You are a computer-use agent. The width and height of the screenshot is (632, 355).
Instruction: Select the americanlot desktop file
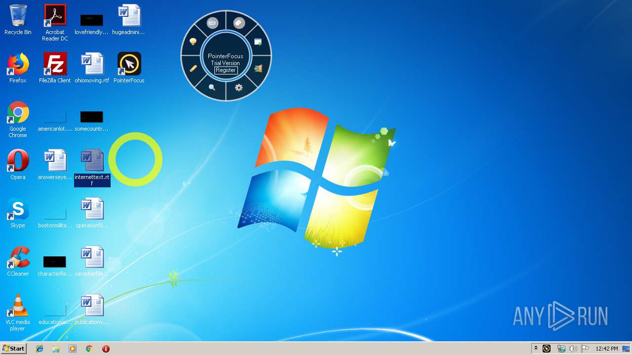[55, 121]
